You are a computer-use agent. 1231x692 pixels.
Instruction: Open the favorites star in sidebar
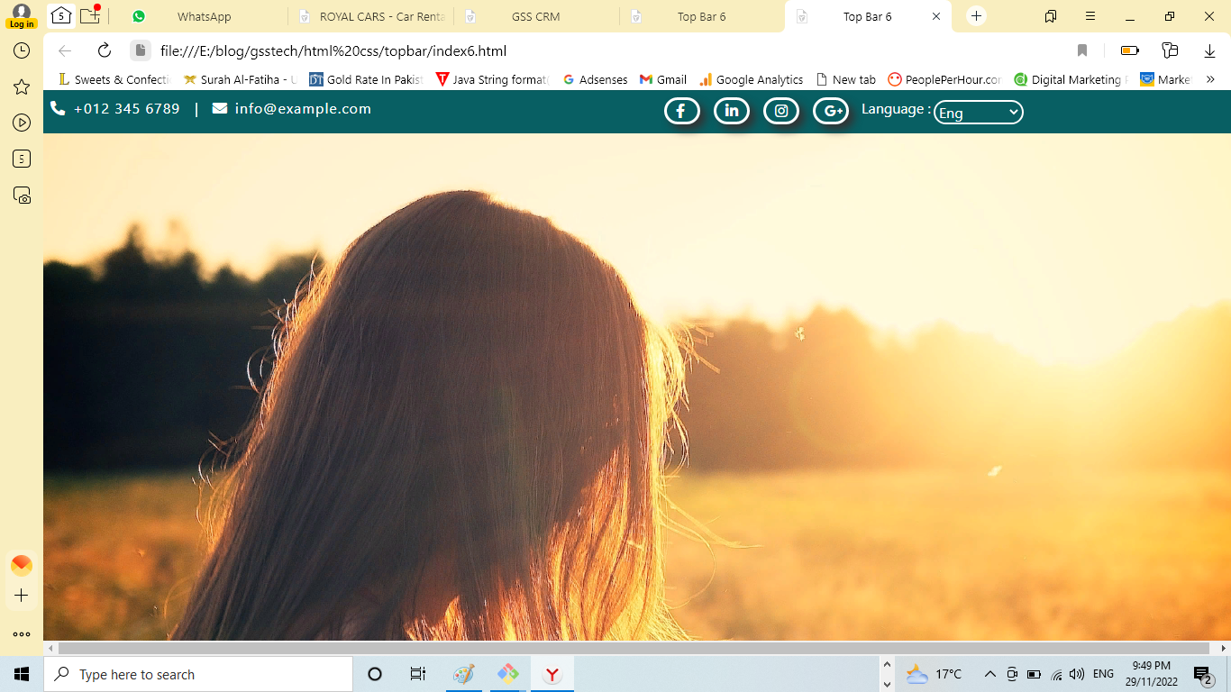coord(22,86)
